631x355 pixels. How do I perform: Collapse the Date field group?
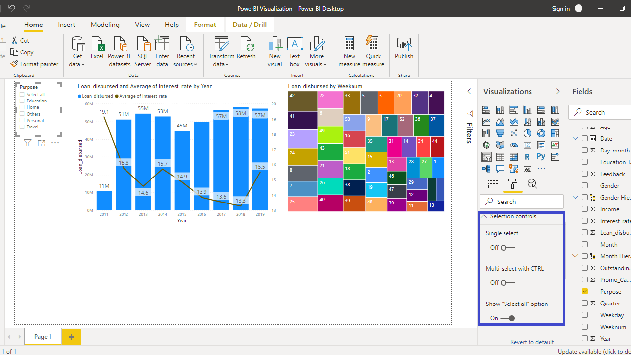575,138
